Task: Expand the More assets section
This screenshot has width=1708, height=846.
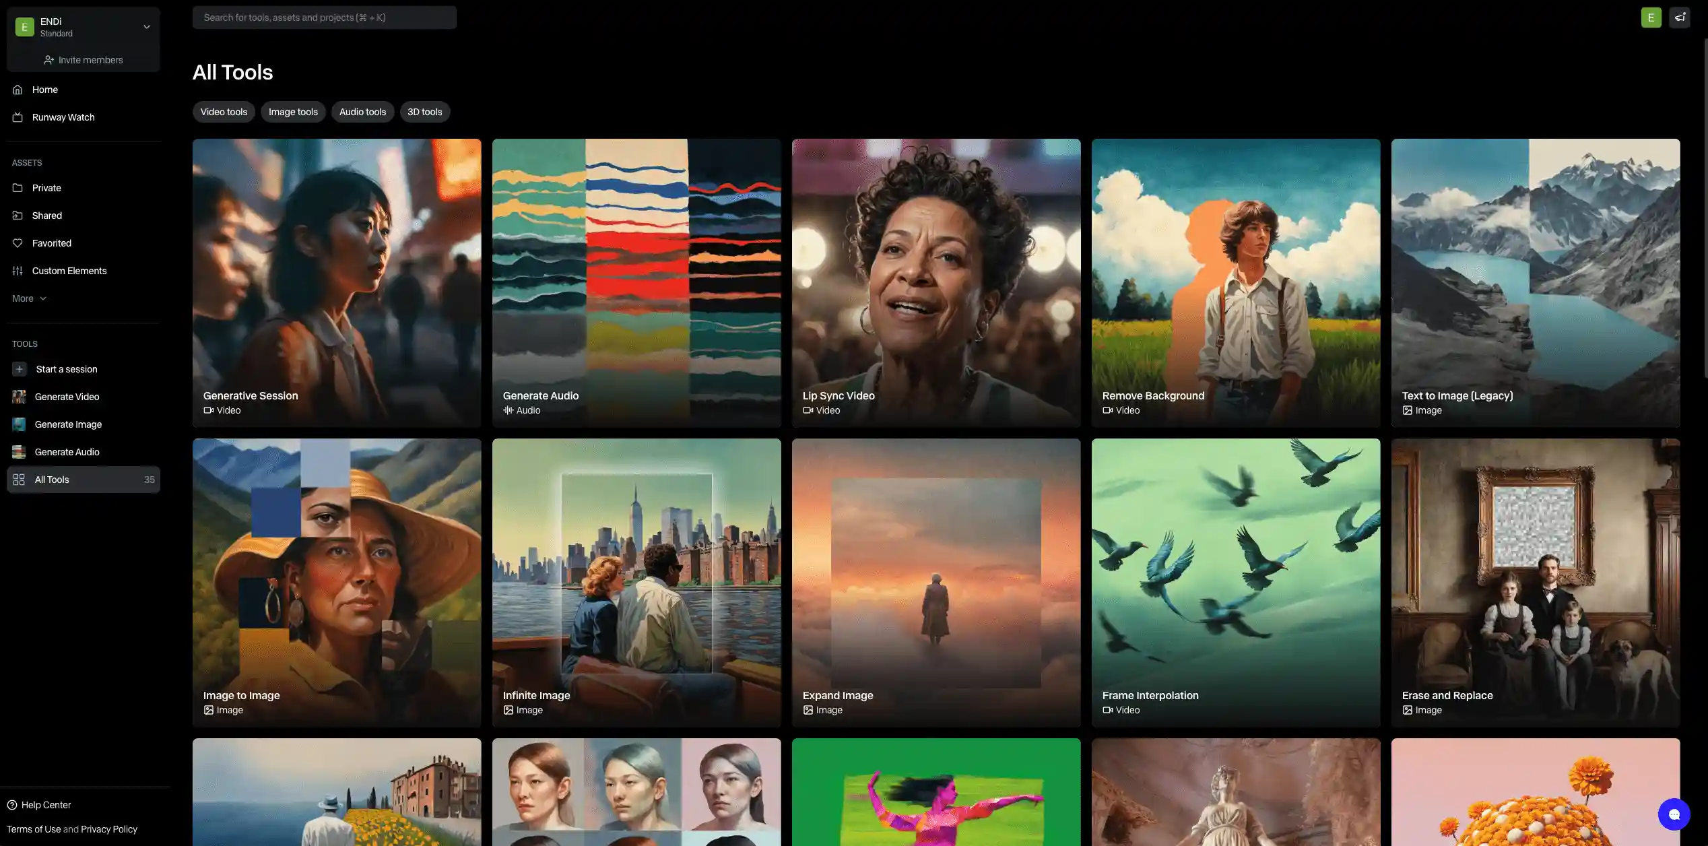Action: (x=29, y=298)
